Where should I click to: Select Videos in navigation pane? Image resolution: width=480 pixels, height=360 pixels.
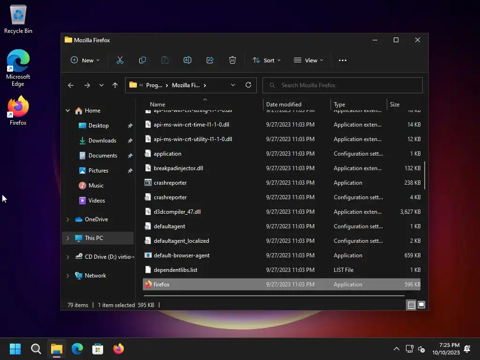click(x=97, y=201)
